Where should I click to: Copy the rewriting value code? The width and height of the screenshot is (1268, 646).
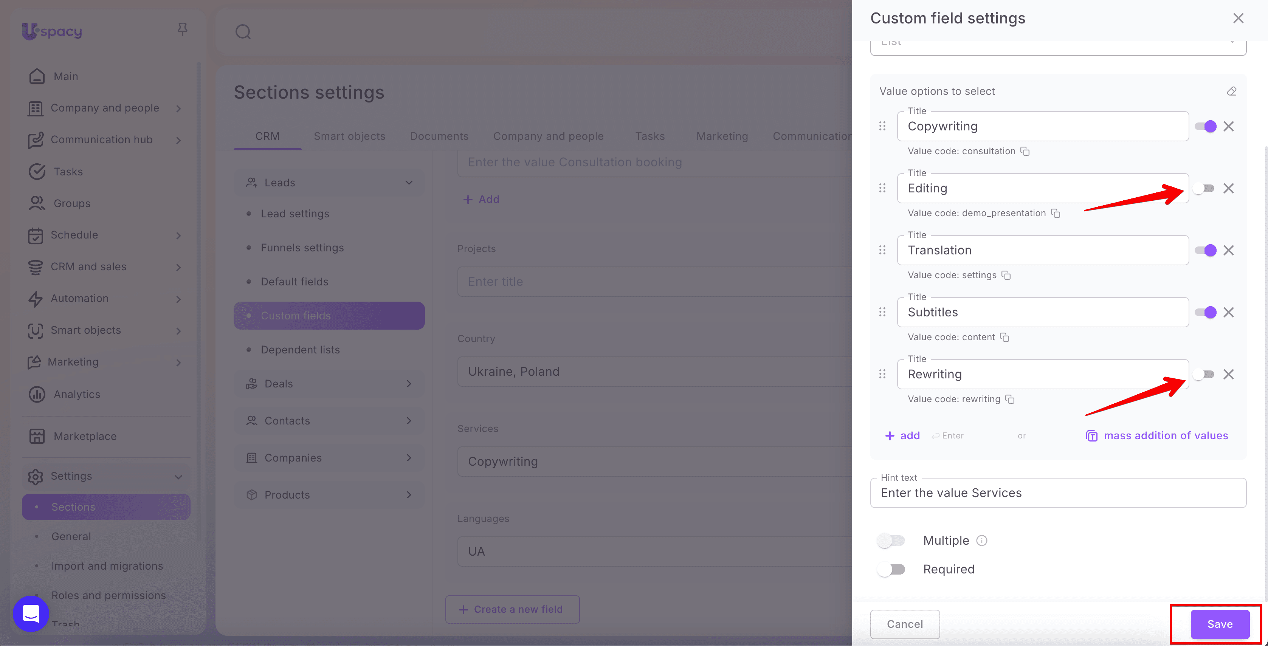coord(1009,399)
